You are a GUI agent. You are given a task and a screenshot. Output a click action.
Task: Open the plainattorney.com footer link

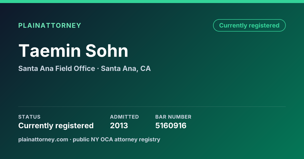pyautogui.click(x=43, y=139)
